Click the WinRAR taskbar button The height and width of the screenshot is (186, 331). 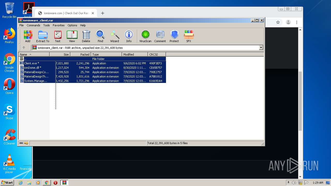[x=64, y=183]
